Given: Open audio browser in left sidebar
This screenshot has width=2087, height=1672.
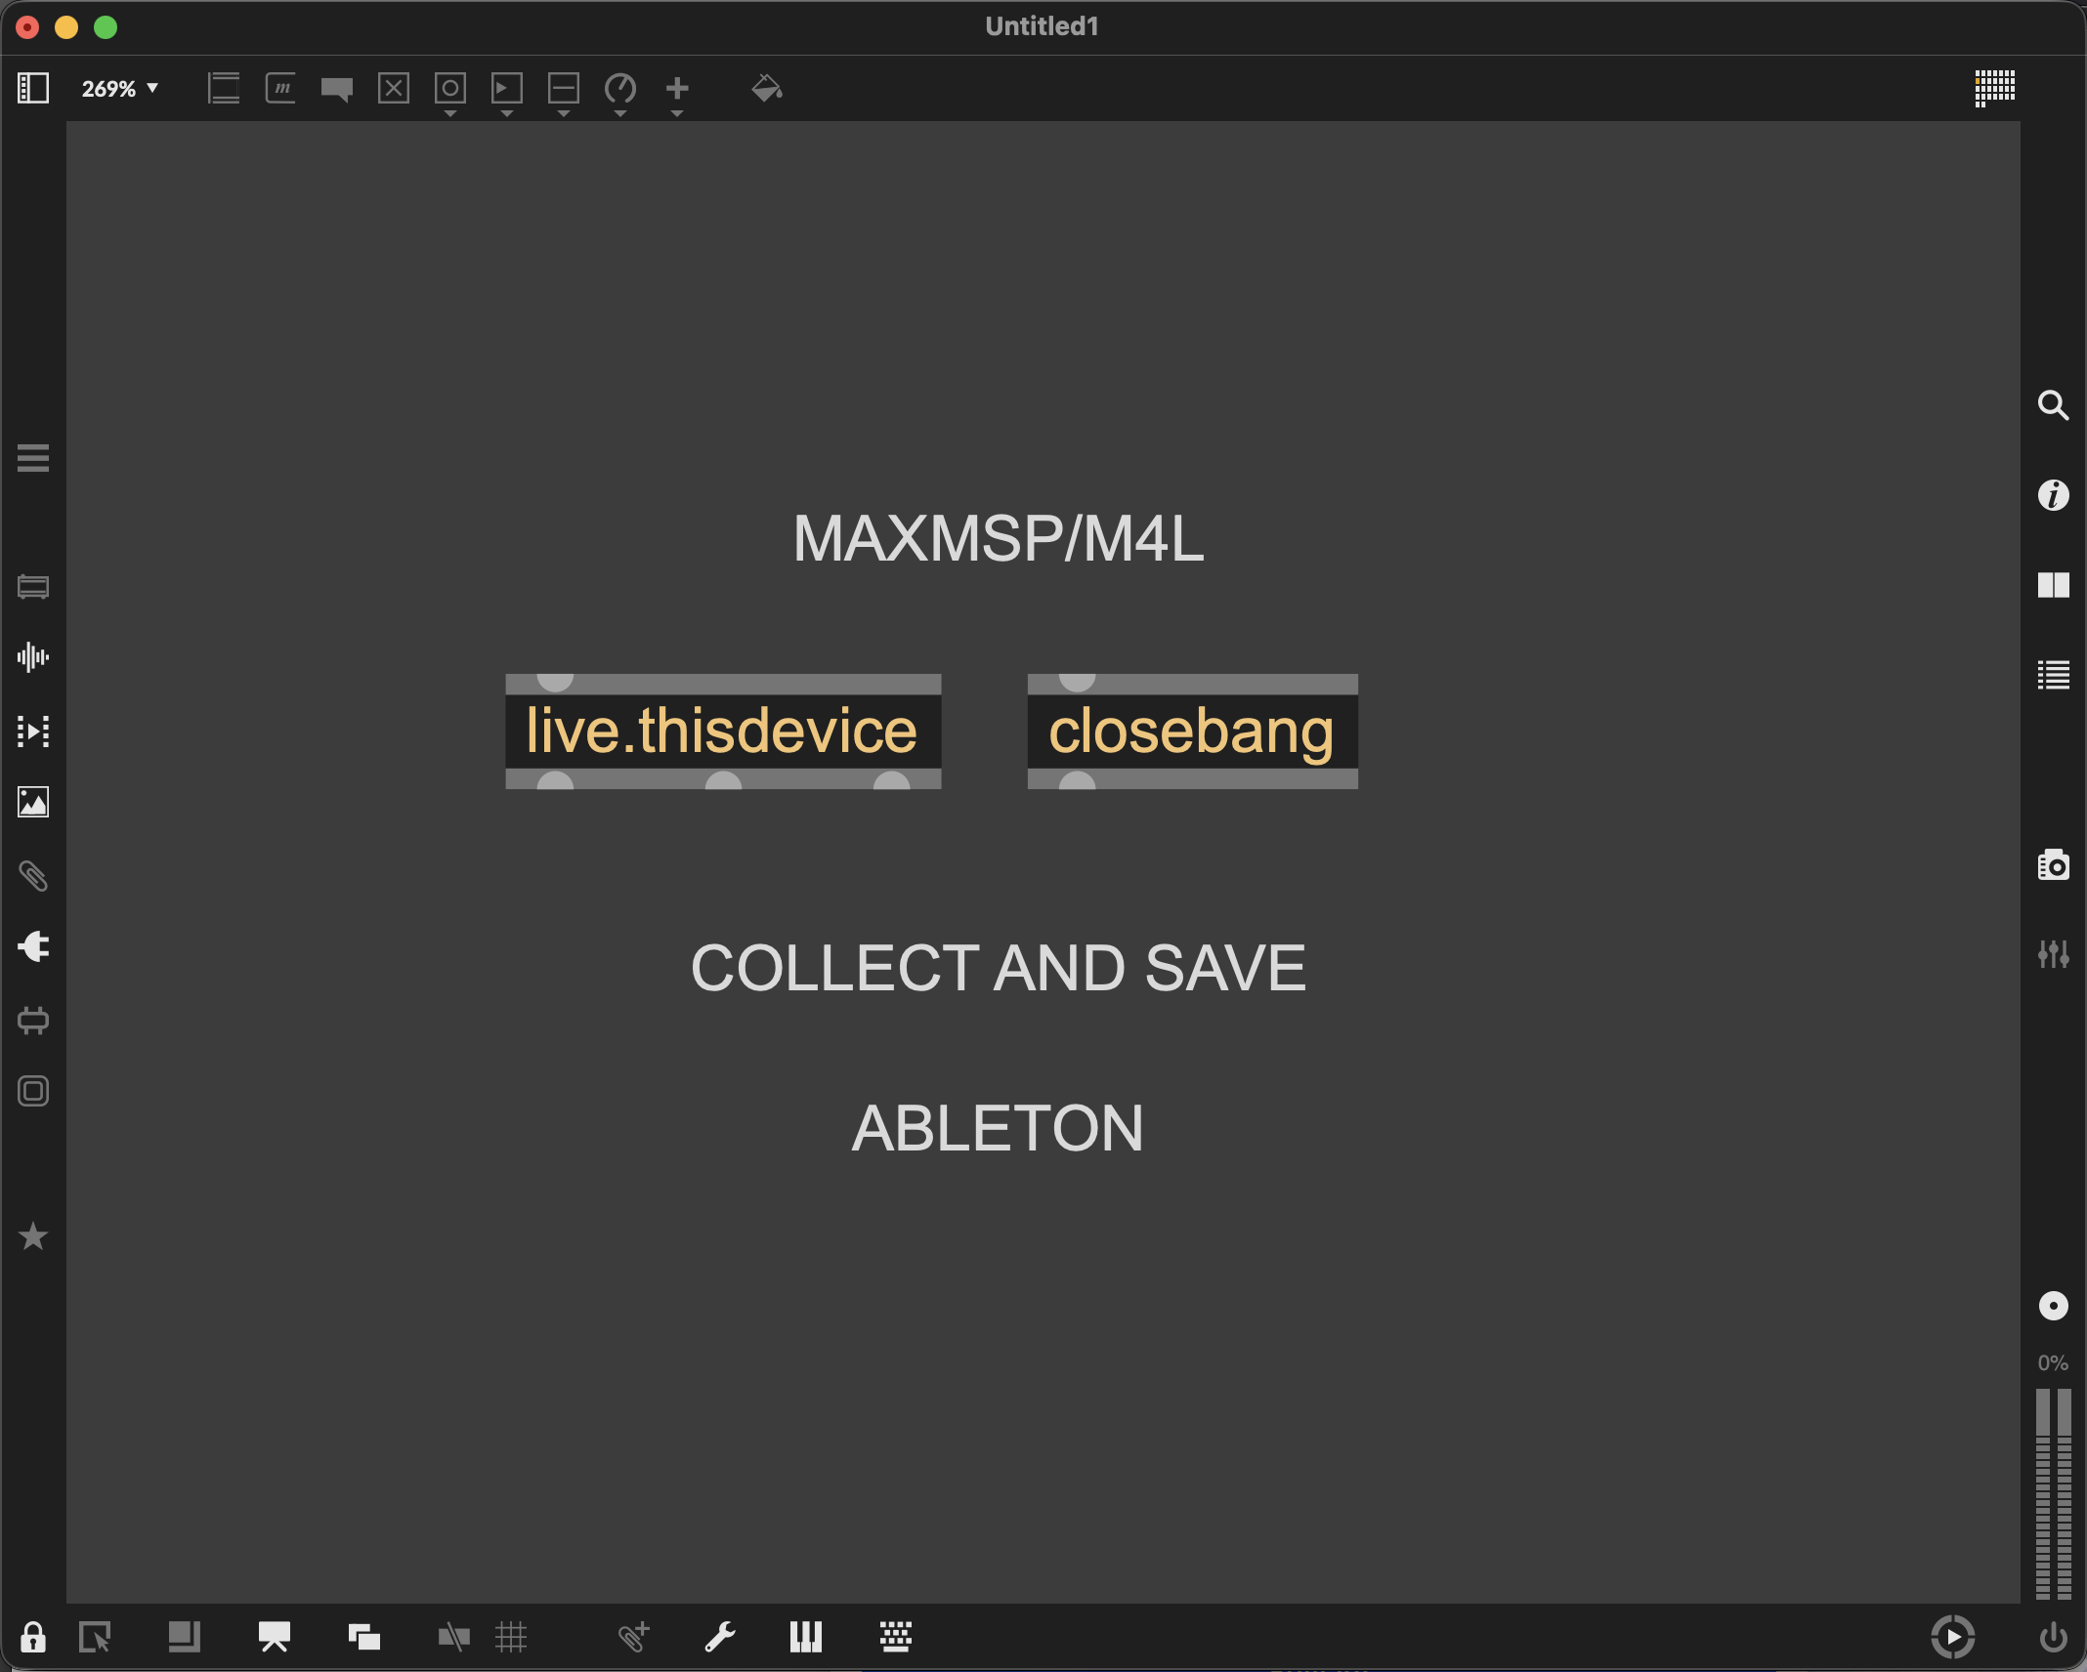Looking at the screenshot, I should (33, 657).
